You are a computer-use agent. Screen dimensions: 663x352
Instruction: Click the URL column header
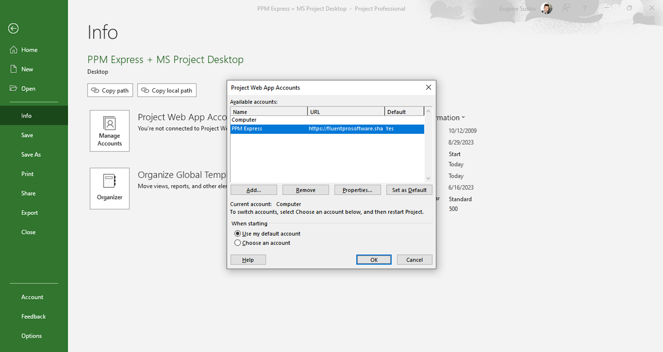tap(346, 112)
